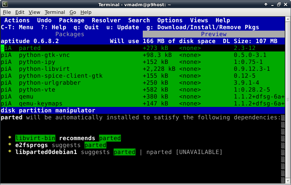Open the File menu
Image resolution: width=291 pixels, height=185 pixels.
pyautogui.click(x=7, y=12)
